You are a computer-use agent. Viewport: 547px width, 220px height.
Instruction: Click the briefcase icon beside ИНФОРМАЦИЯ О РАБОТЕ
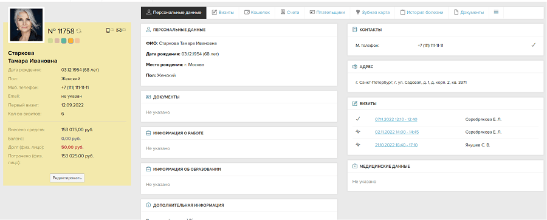click(x=148, y=133)
